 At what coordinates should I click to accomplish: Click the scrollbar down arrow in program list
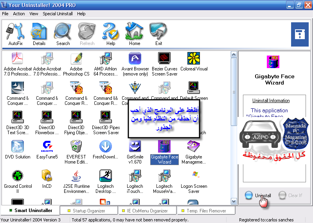[x=234, y=201]
